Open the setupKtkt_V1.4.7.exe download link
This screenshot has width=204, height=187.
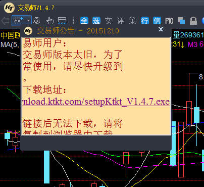(x=96, y=102)
